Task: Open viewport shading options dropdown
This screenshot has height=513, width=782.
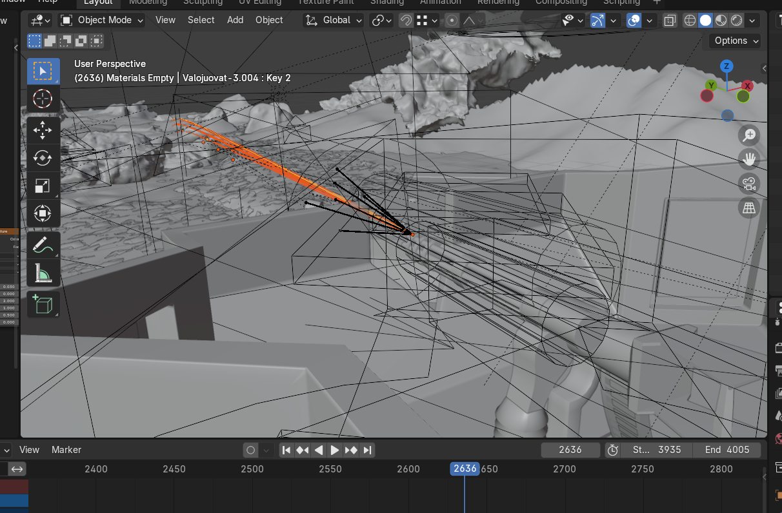Action: (752, 21)
